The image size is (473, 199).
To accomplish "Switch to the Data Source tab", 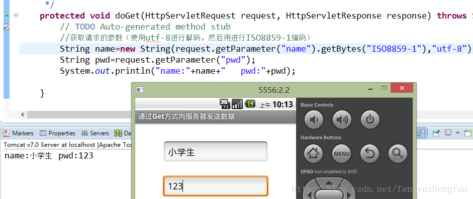I will 123,133.
